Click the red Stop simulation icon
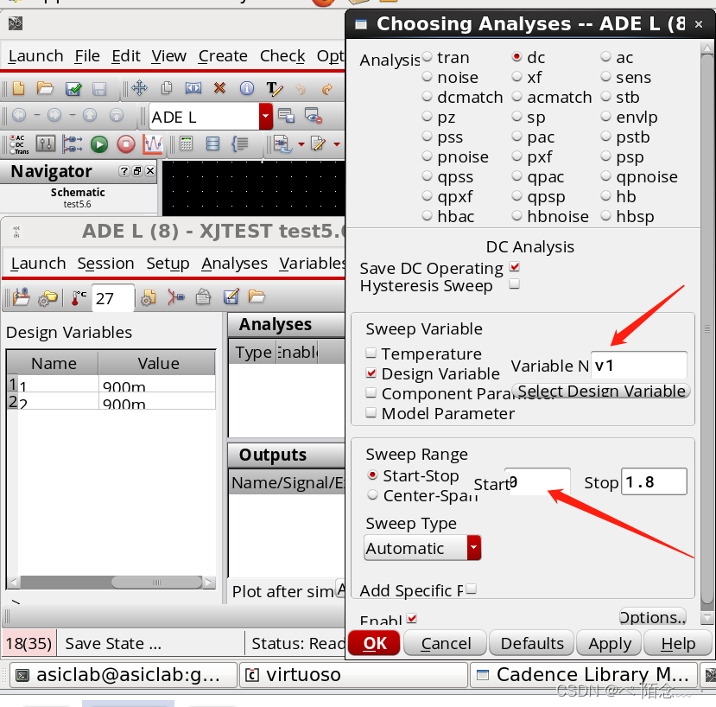Viewport: 716px width, 707px height. (126, 144)
